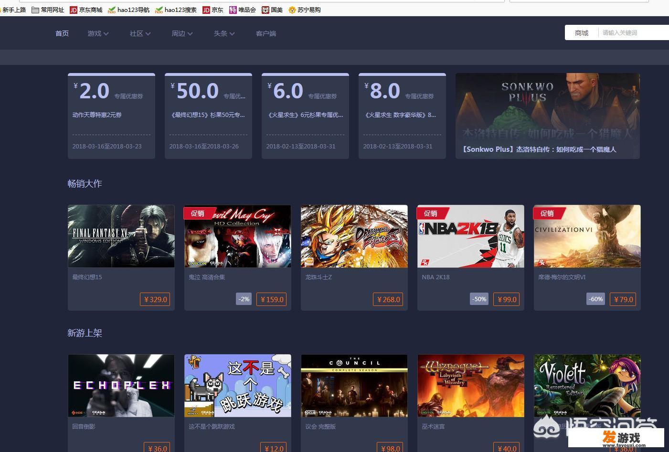
Task: Open the 客户端 nav item
Action: [x=266, y=33]
